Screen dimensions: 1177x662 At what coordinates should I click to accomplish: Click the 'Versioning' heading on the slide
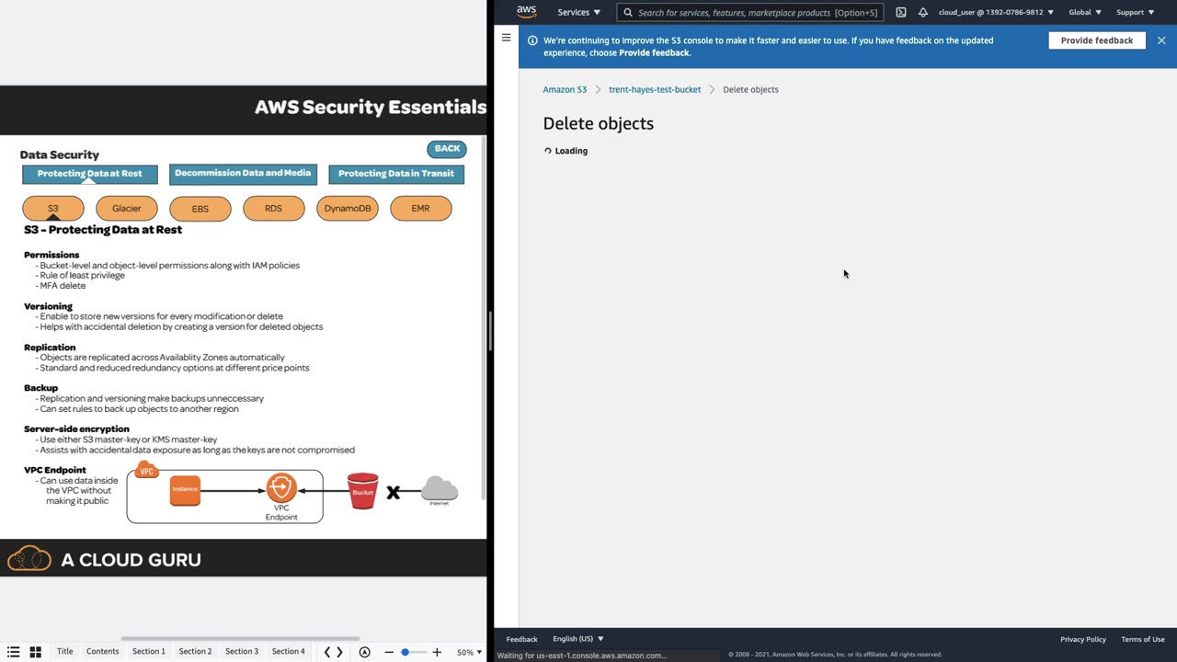tap(48, 306)
